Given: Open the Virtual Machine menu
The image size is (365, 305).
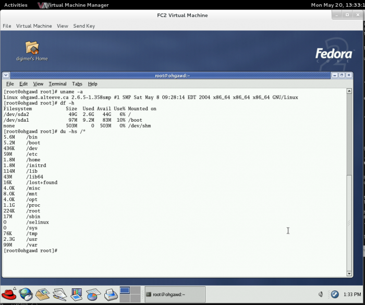Looking at the screenshot, I should tap(34, 26).
